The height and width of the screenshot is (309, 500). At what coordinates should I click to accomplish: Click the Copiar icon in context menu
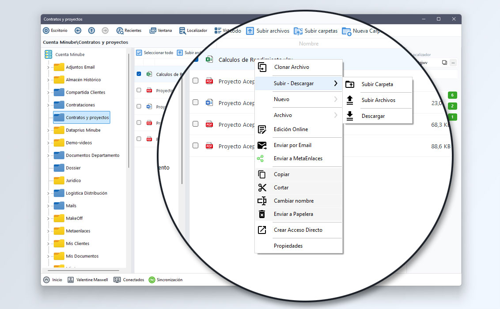click(x=262, y=174)
